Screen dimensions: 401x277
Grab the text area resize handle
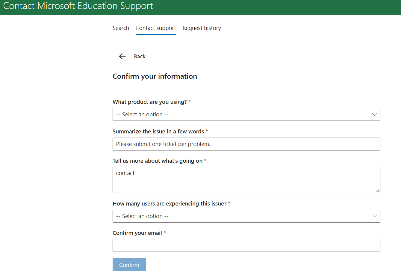(x=378, y=191)
